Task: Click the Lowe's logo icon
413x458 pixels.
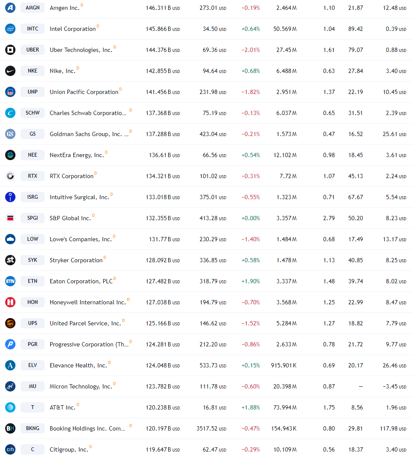Action: 10,239
